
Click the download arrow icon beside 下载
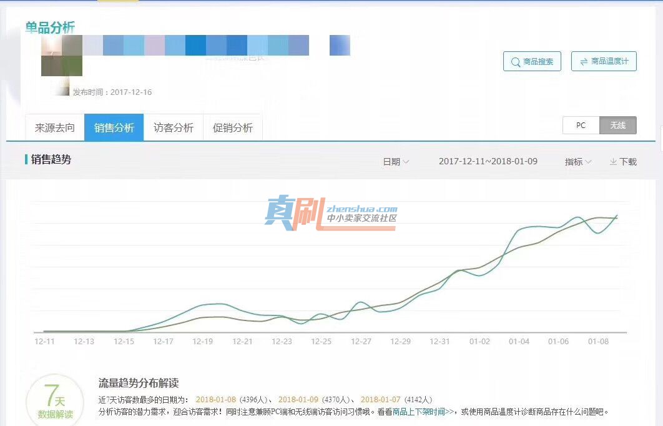pyautogui.click(x=612, y=162)
